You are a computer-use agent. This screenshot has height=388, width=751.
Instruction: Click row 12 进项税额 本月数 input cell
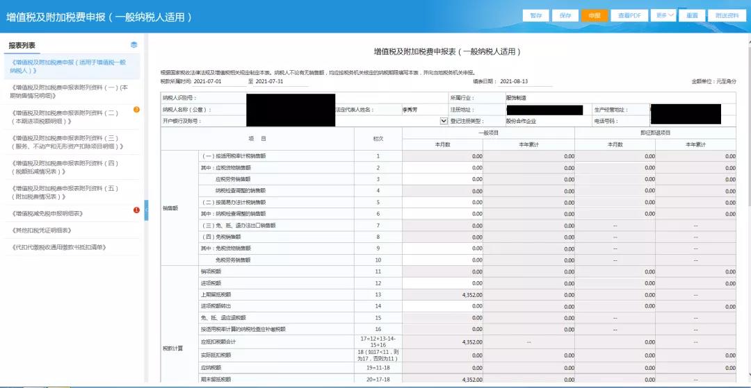click(443, 283)
